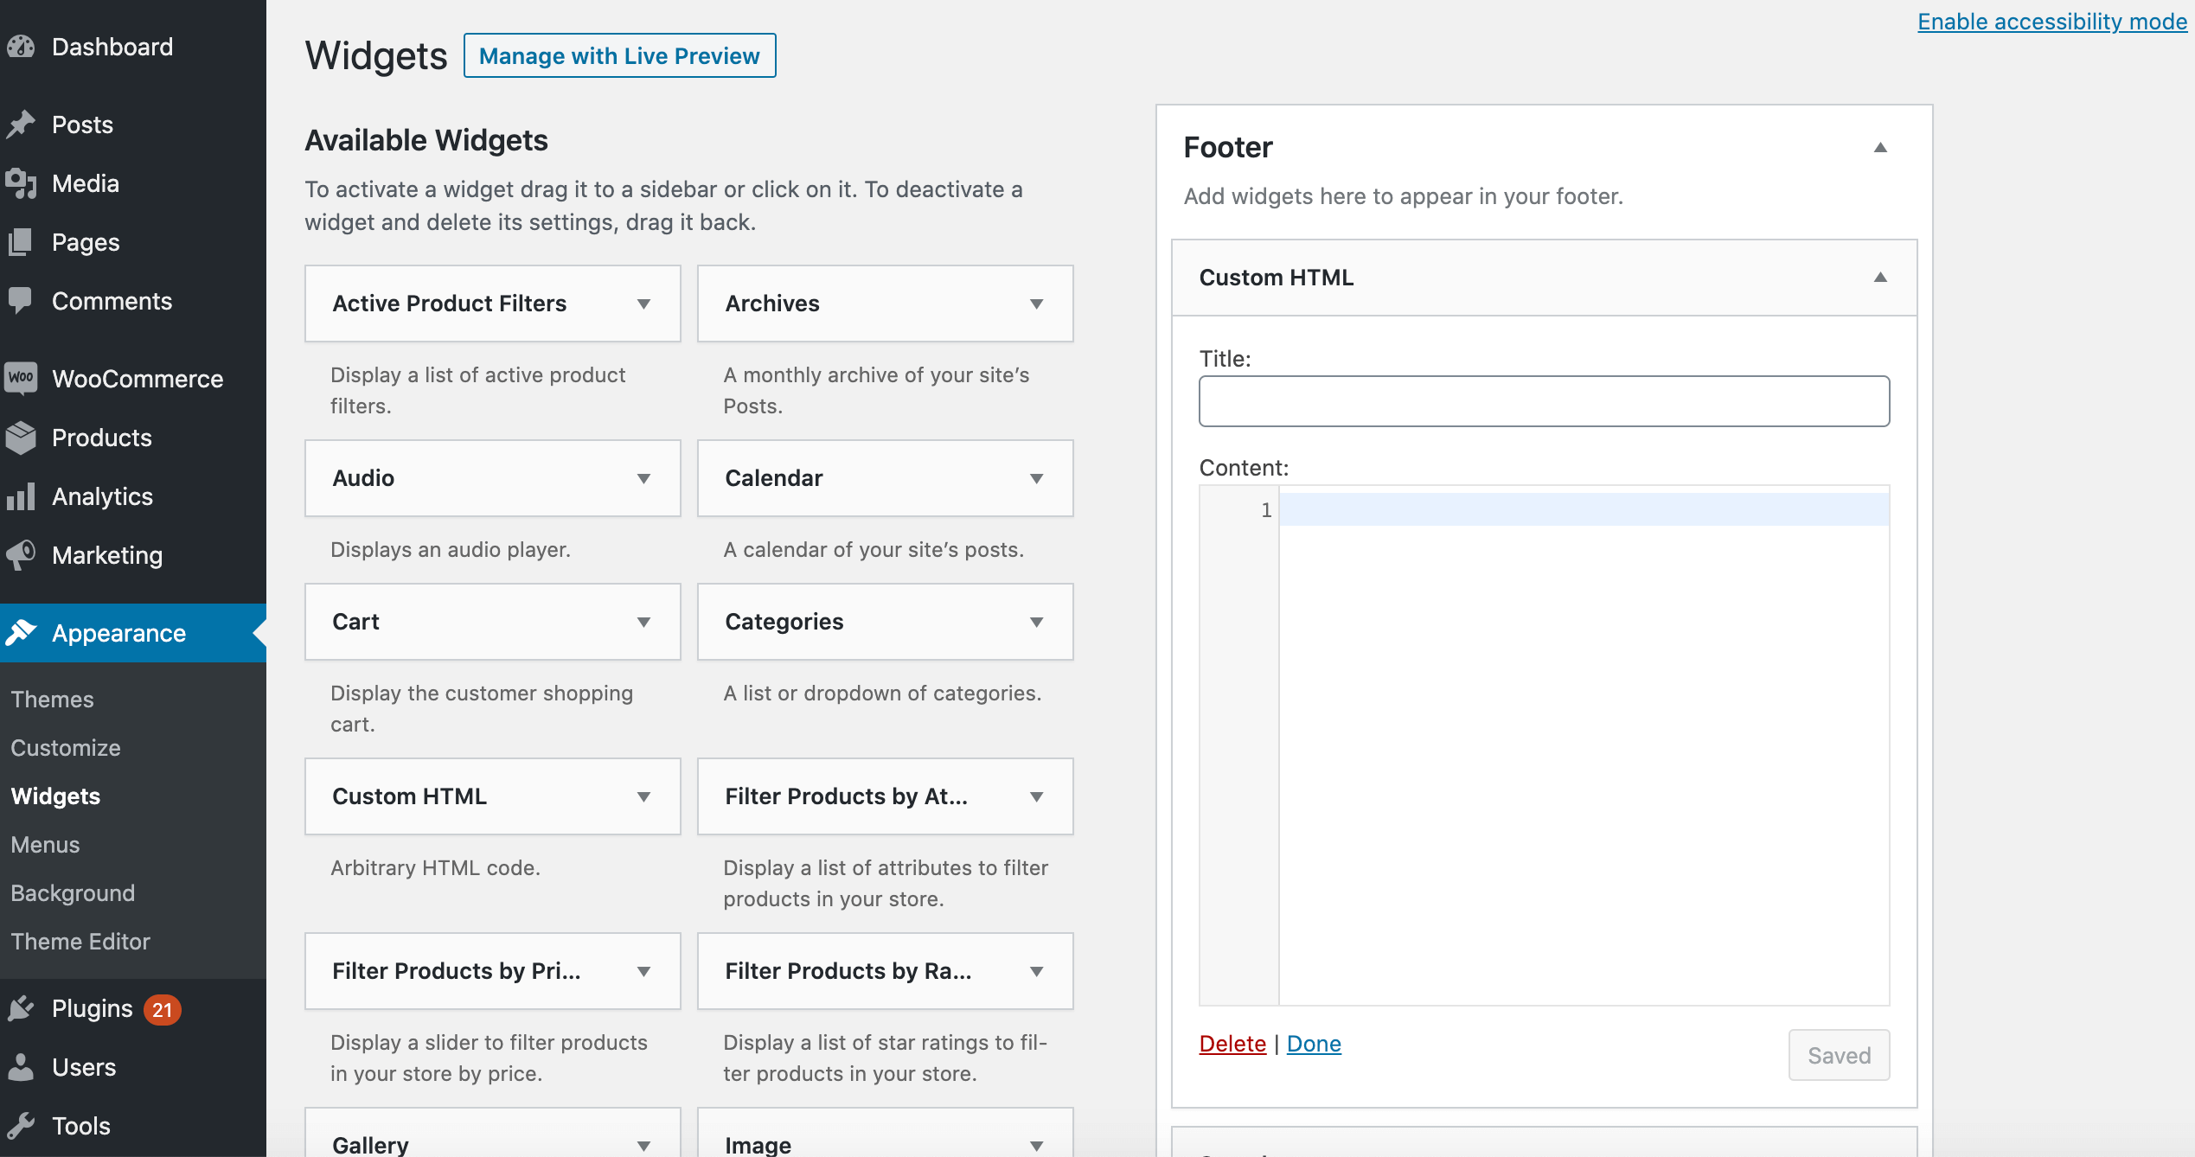Click the Posts pushpin icon
The width and height of the screenshot is (2195, 1157).
pyautogui.click(x=21, y=125)
